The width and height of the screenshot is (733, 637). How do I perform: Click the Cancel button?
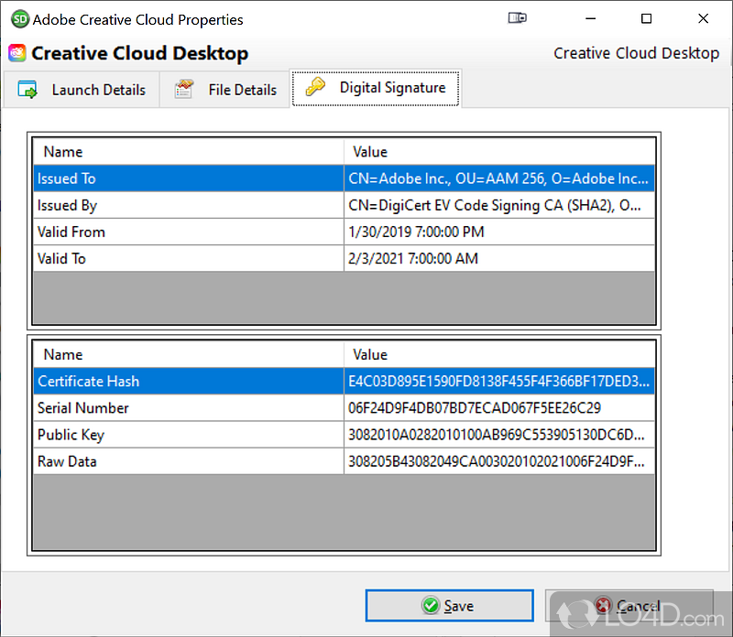pos(629,606)
